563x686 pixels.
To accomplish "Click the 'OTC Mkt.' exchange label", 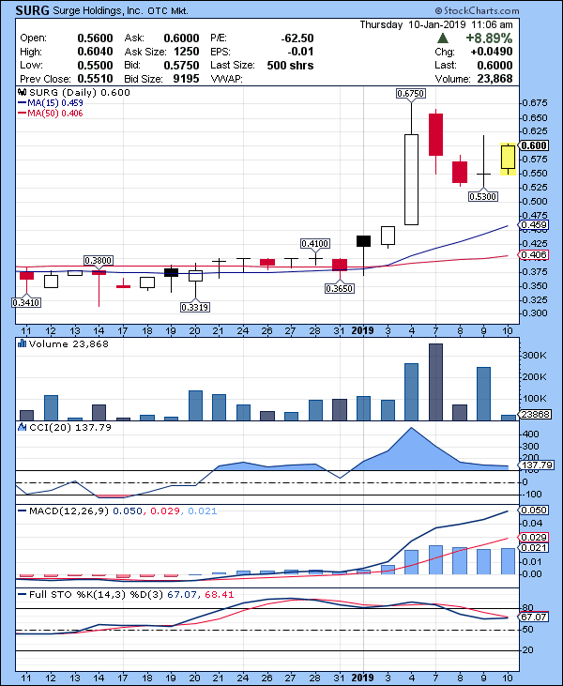I will point(168,11).
